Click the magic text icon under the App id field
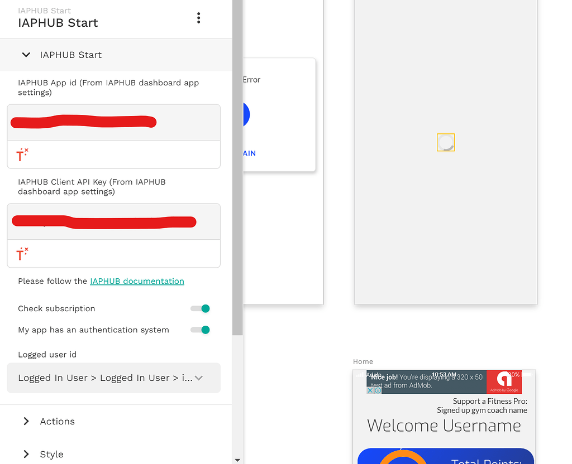This screenshot has width=572, height=464. [22, 154]
